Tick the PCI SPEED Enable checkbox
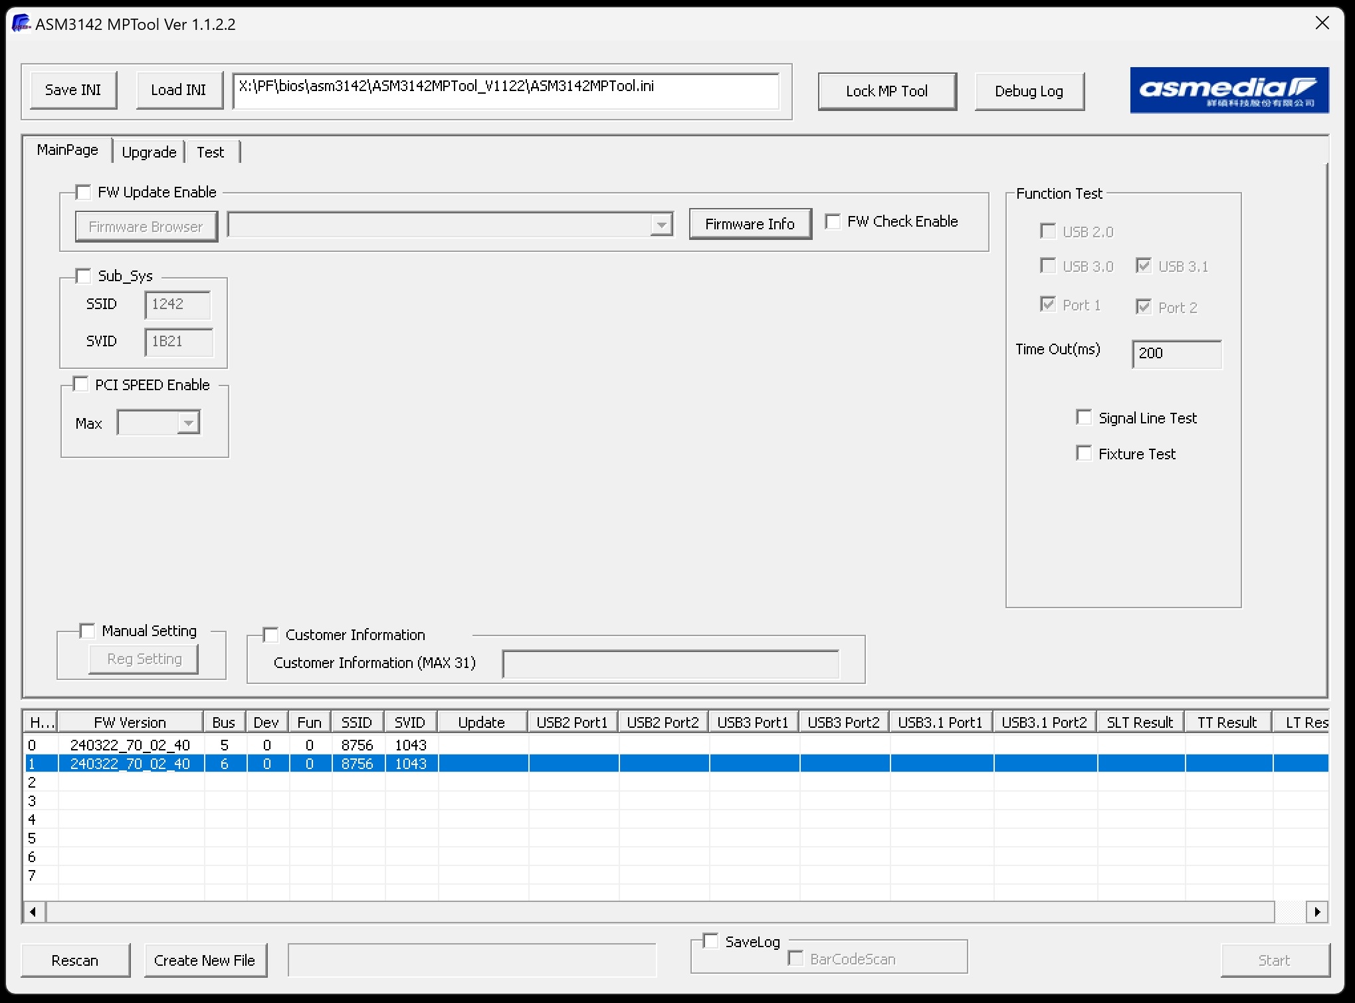Screen dimensions: 1355x1003 (81, 385)
